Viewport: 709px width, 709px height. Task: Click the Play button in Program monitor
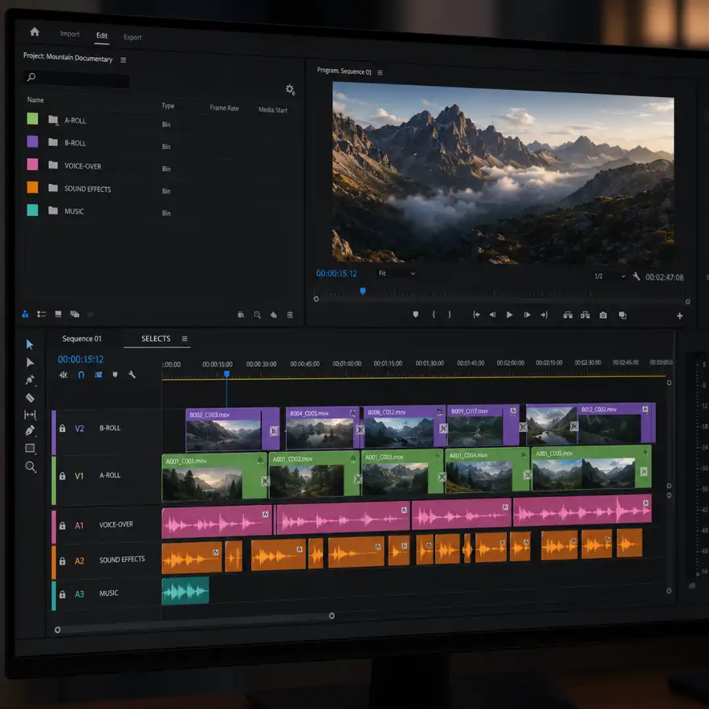(509, 314)
